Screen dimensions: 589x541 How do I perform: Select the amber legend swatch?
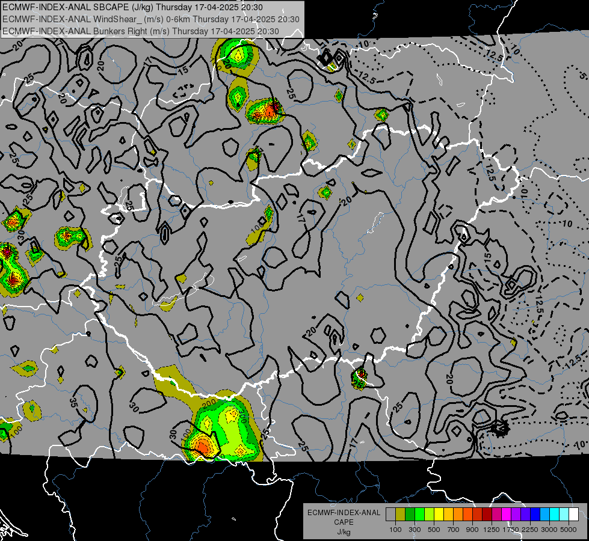point(448,514)
